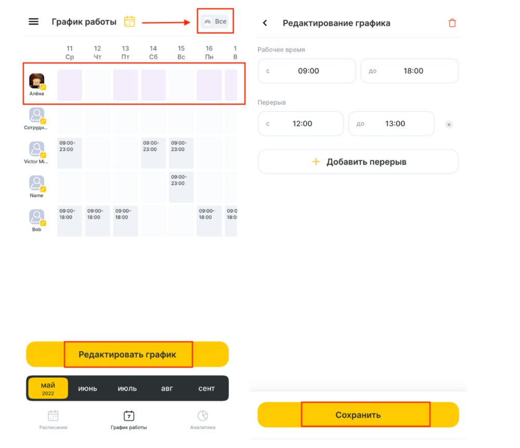Switch to the Расписание tab
This screenshot has width=520, height=448.
click(x=53, y=420)
